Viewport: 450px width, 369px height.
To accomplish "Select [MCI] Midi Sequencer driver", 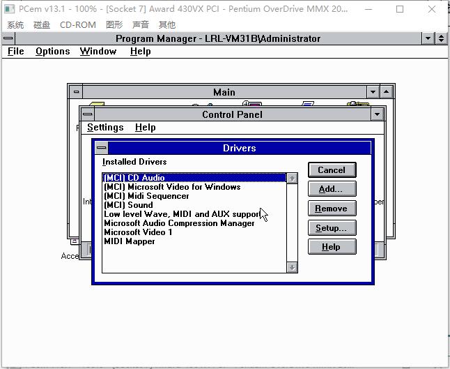I will coord(194,196).
